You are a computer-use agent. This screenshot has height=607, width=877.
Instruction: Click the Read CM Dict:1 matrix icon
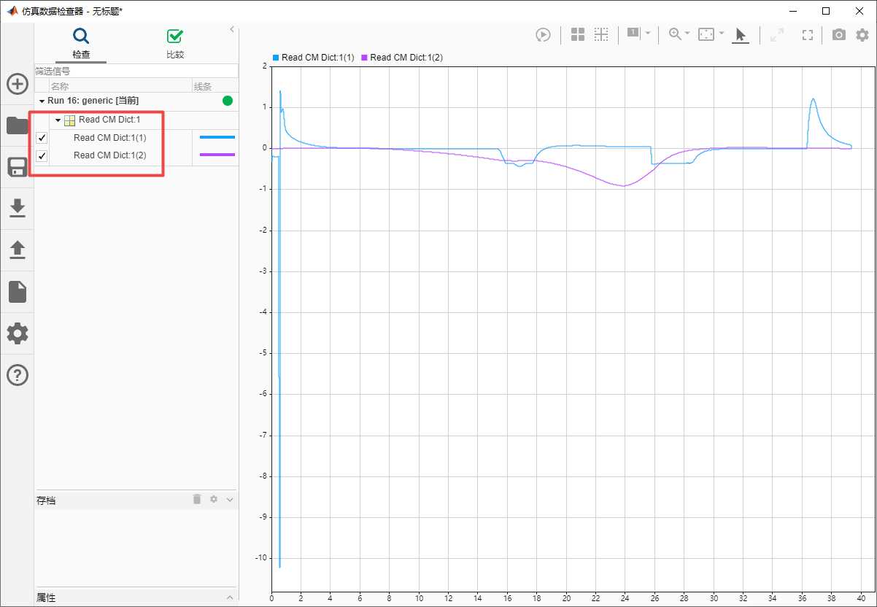tap(70, 120)
